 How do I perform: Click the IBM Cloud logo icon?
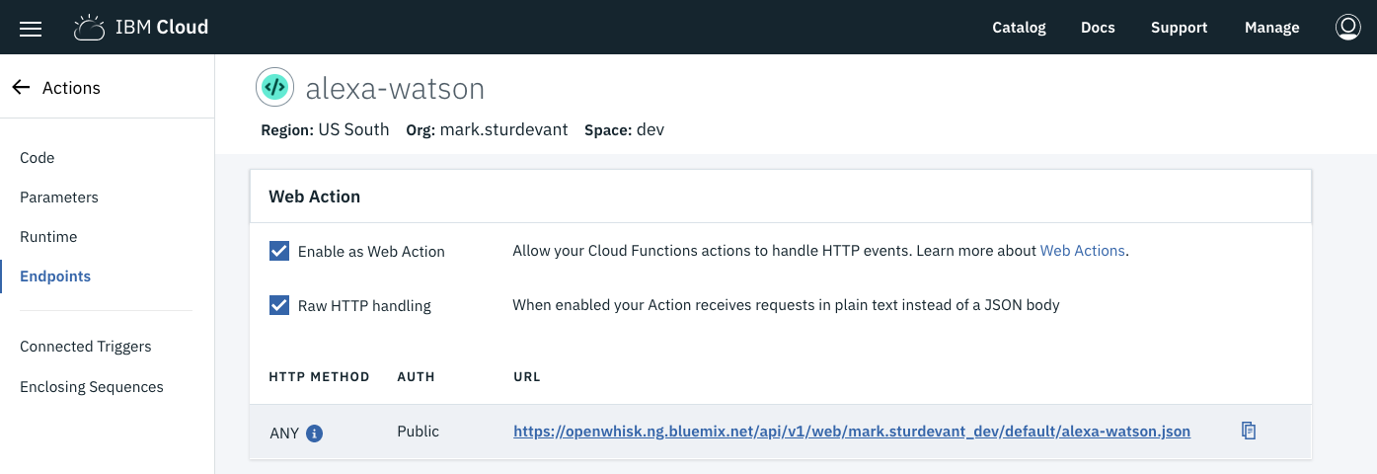[90, 28]
